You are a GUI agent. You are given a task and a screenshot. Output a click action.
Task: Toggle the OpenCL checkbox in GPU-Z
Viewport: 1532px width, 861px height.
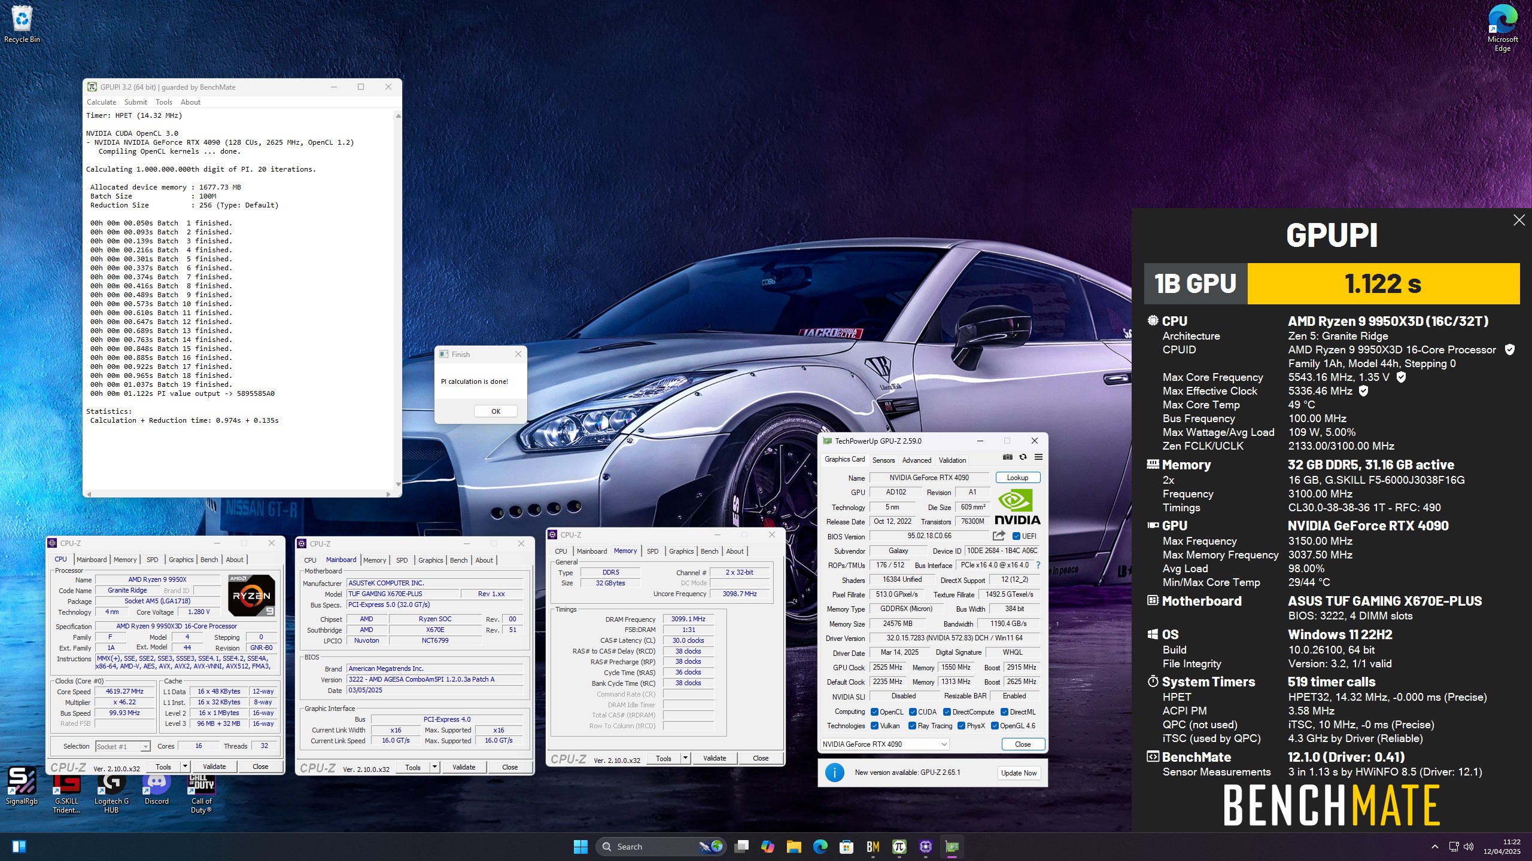point(874,712)
